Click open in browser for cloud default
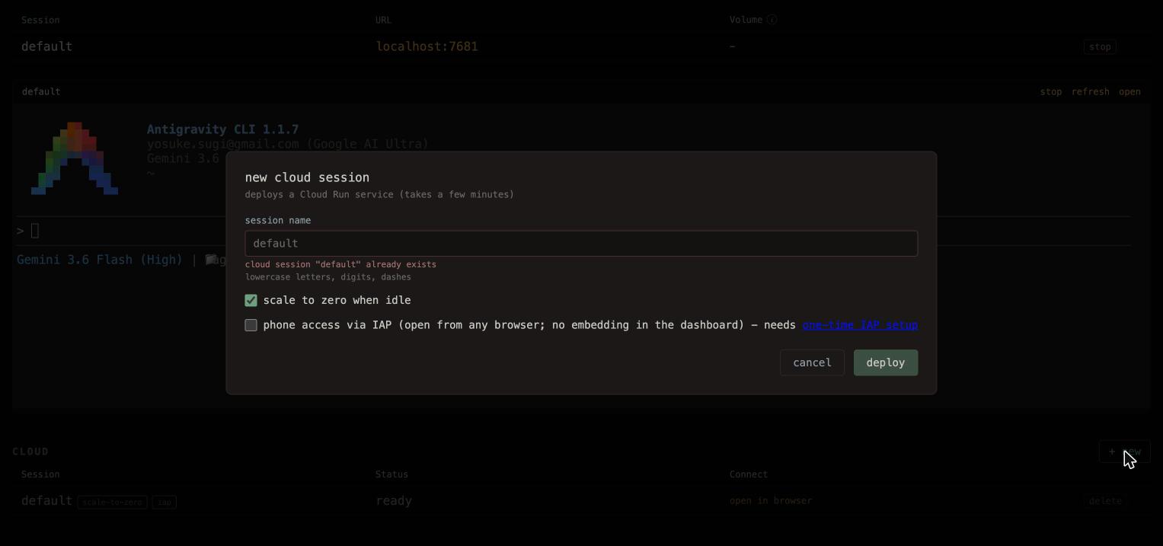The image size is (1163, 546). [771, 501]
